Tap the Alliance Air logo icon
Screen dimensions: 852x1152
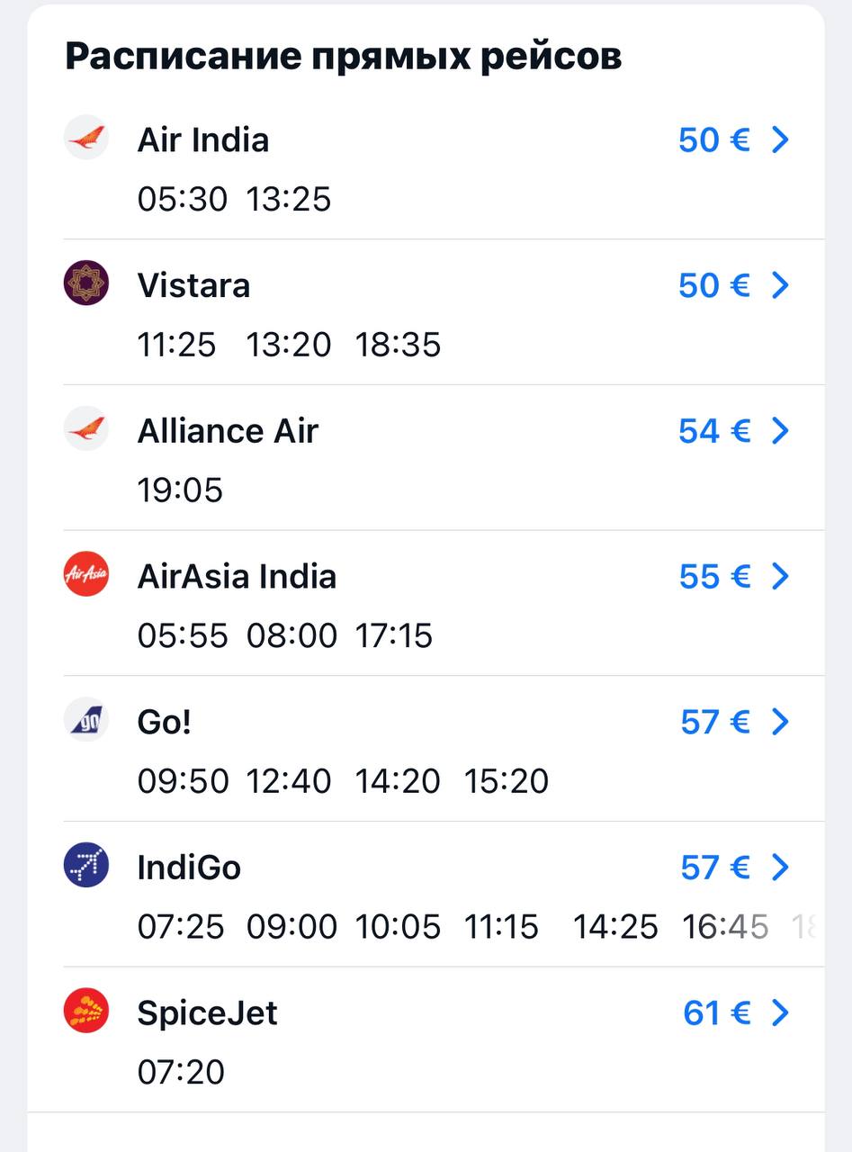click(86, 430)
